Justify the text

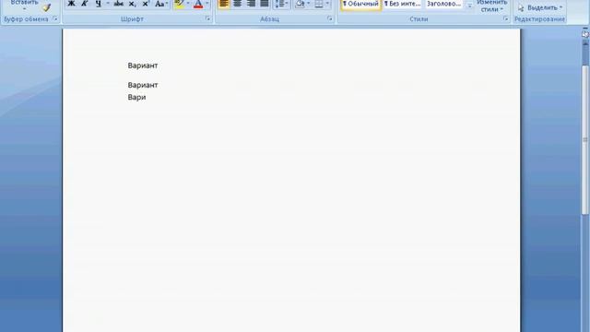click(x=265, y=4)
